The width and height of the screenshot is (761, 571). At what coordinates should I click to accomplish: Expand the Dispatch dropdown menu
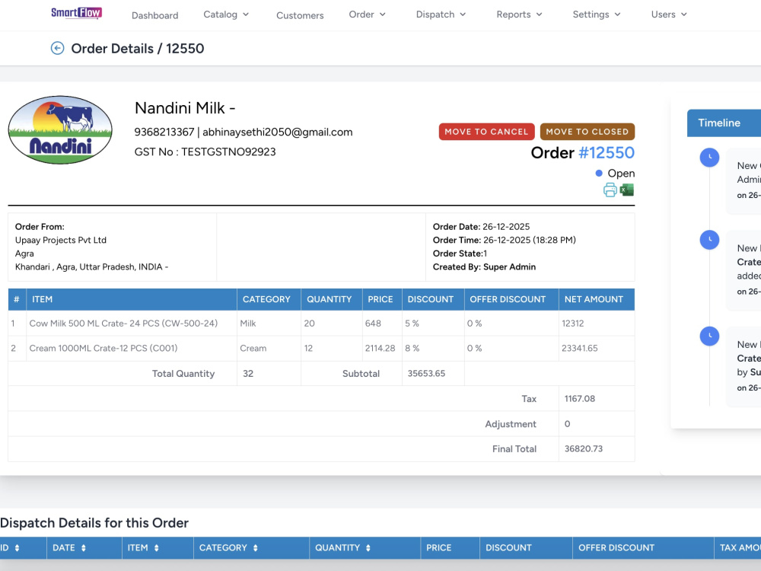(x=441, y=14)
